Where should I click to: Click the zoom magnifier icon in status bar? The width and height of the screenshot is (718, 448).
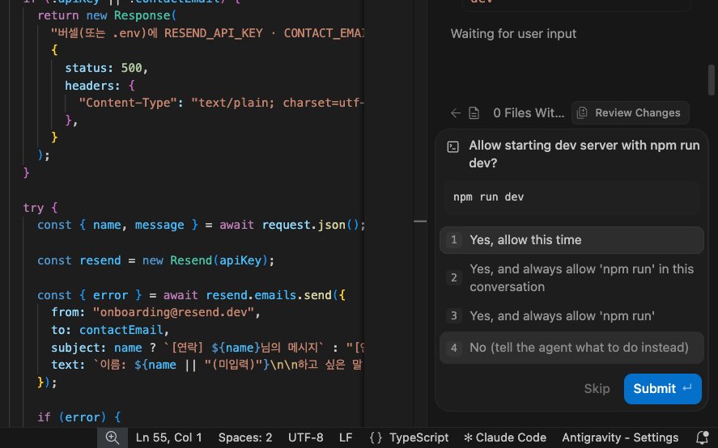coord(113,437)
